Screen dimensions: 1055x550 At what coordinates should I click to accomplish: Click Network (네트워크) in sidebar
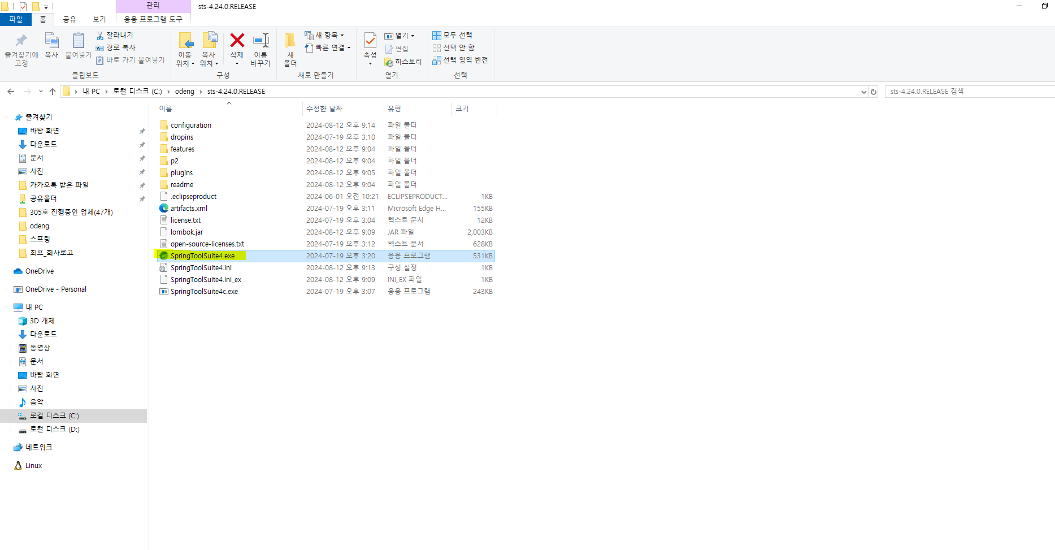38,448
